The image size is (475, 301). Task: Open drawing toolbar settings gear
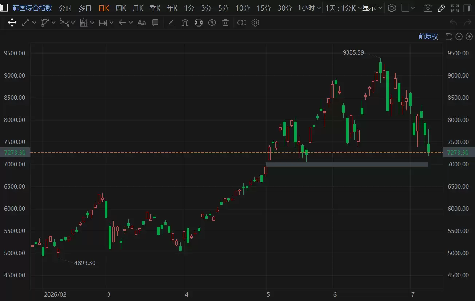tap(255, 23)
